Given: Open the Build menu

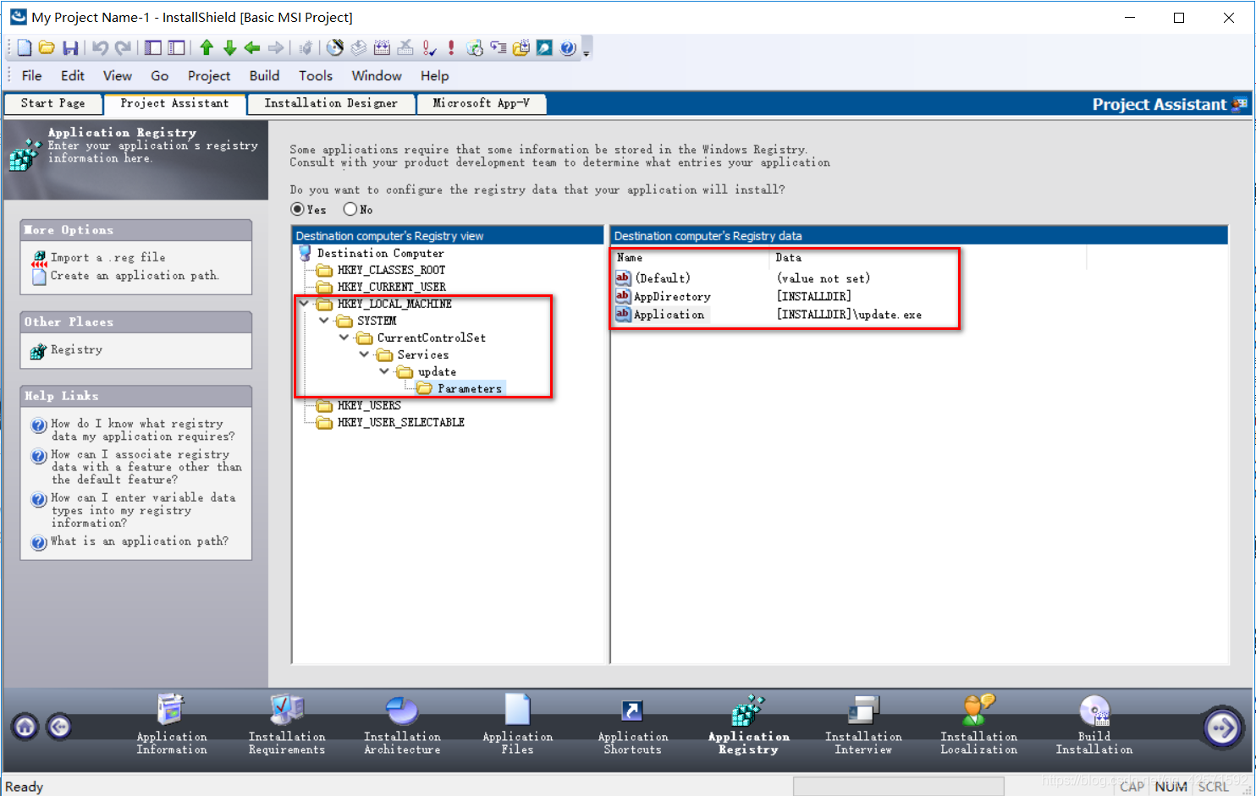Looking at the screenshot, I should coord(264,75).
